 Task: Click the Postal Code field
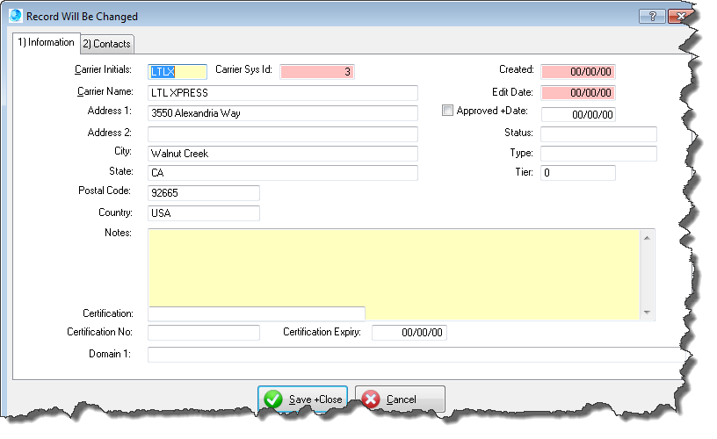204,192
